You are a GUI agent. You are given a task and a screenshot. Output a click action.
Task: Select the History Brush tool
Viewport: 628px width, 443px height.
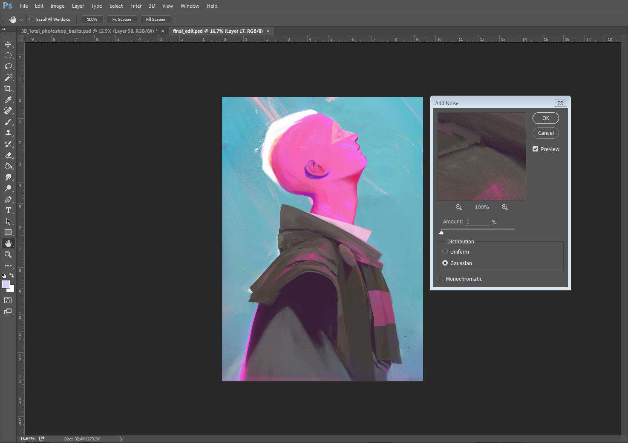(x=8, y=144)
